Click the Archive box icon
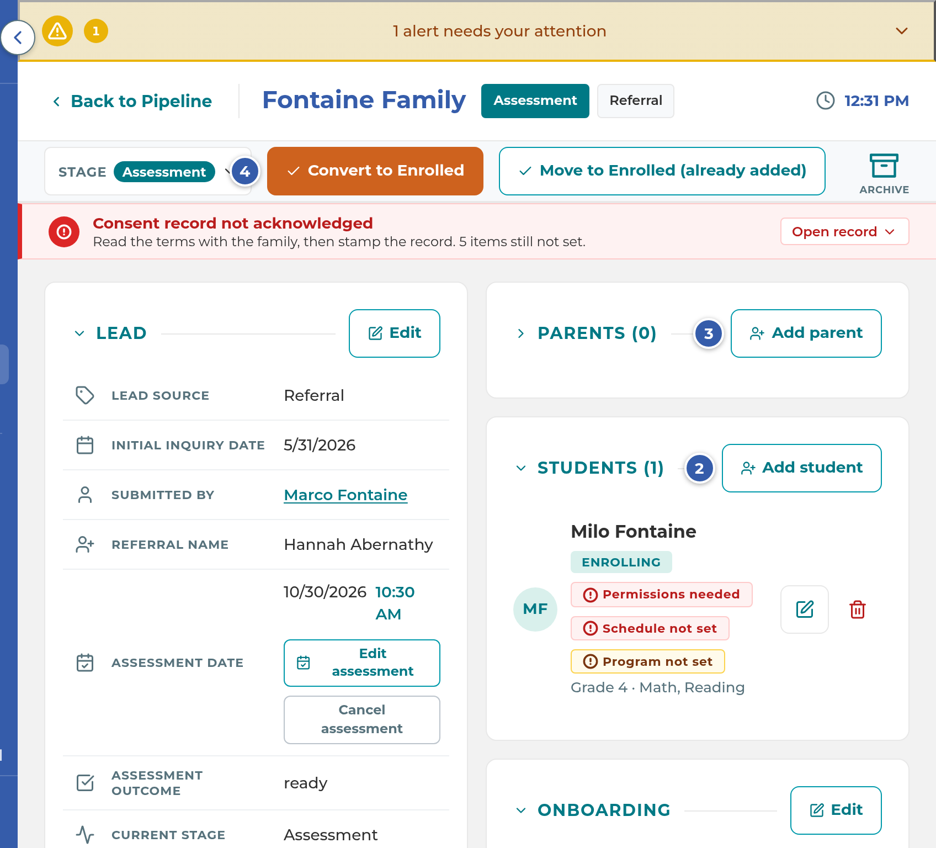The height and width of the screenshot is (848, 936). point(884,166)
